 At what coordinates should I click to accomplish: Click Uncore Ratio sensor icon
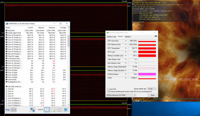click(x=6, y=79)
